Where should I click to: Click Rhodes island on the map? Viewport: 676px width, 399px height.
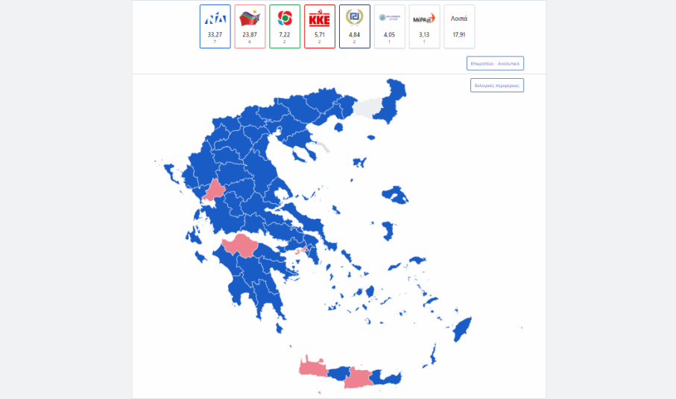tap(463, 329)
